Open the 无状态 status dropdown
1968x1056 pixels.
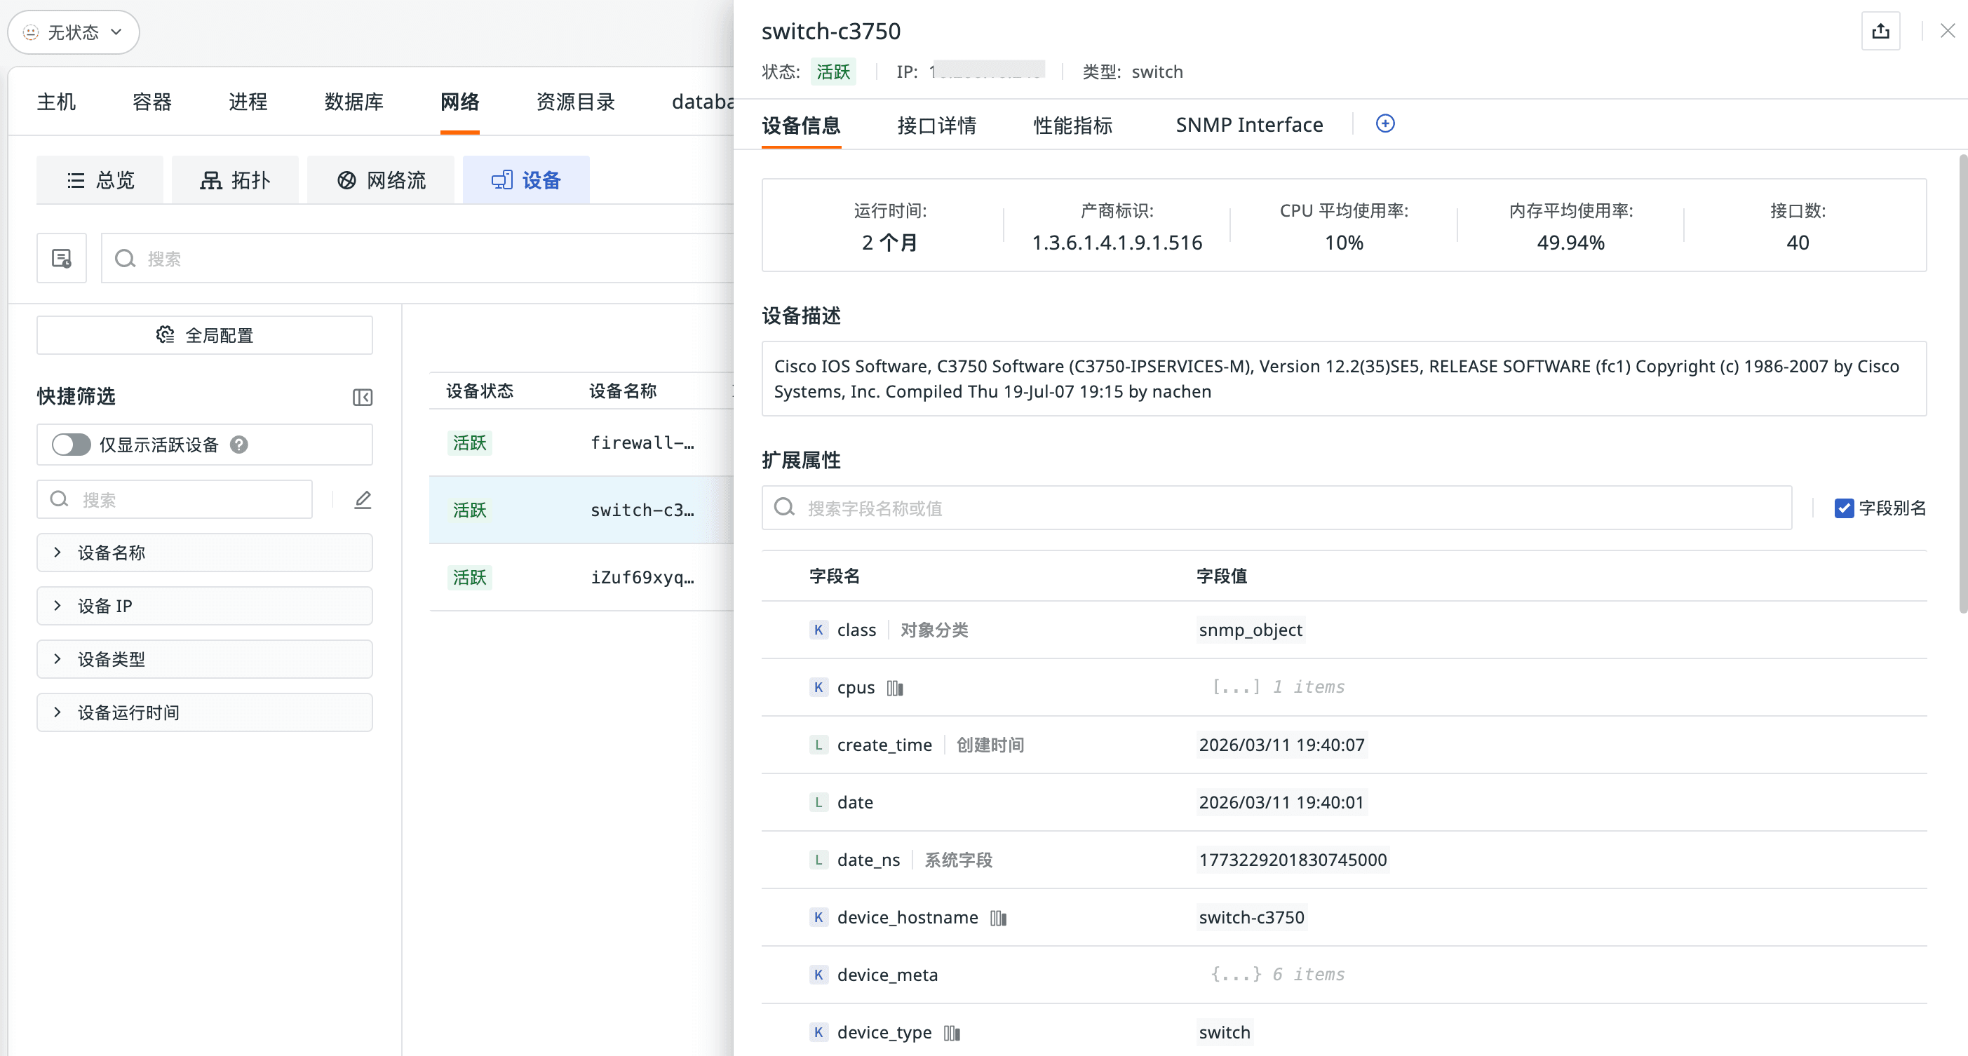pos(74,32)
